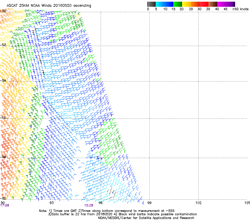Click the yellow 20-25 knots color segment
Screen dimensions: 250x220
click(186, 4)
